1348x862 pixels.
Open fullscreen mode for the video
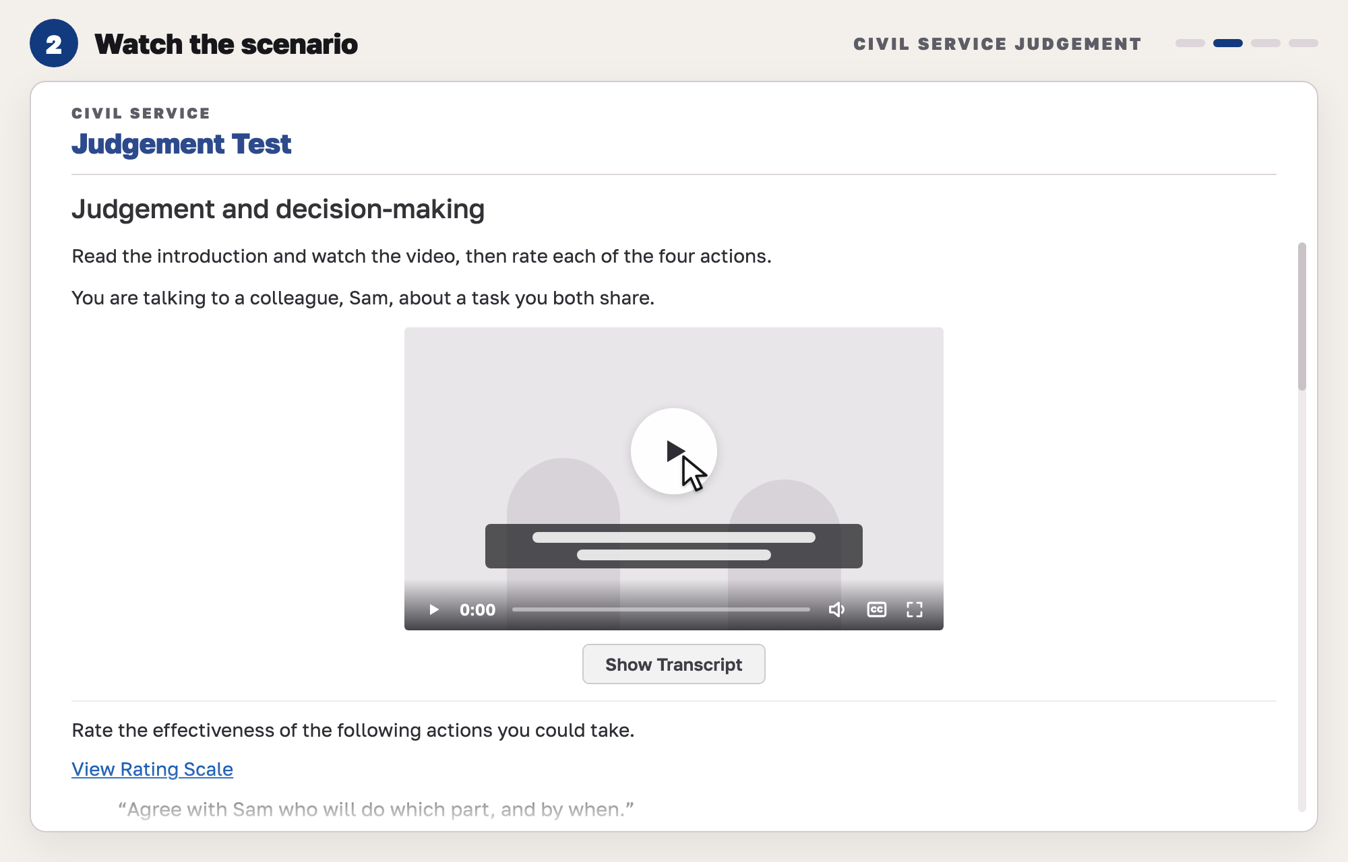(915, 609)
